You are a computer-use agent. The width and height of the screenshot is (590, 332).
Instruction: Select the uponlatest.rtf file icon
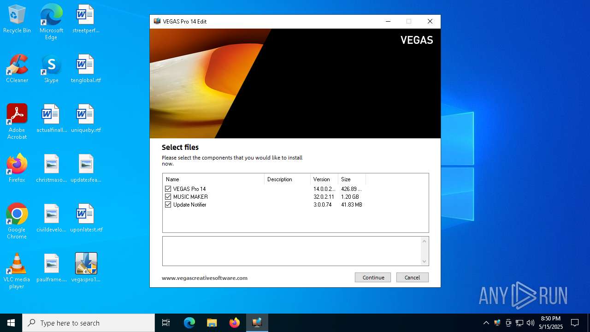tap(86, 219)
